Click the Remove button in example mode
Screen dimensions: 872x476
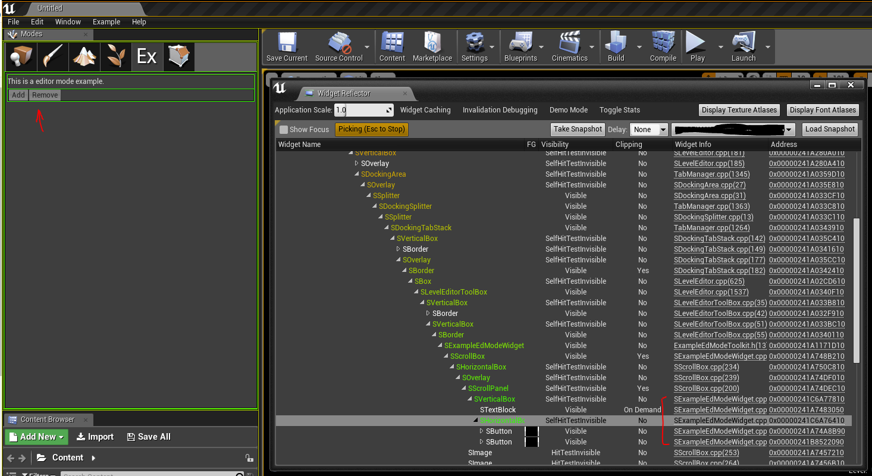pos(45,95)
